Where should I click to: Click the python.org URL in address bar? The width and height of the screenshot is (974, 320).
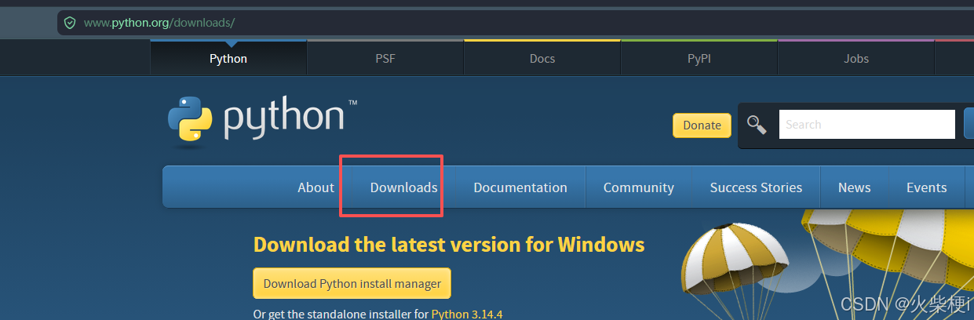[x=159, y=23]
